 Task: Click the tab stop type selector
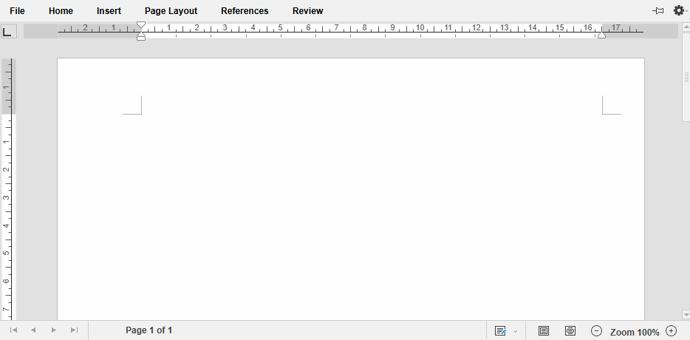click(x=8, y=31)
